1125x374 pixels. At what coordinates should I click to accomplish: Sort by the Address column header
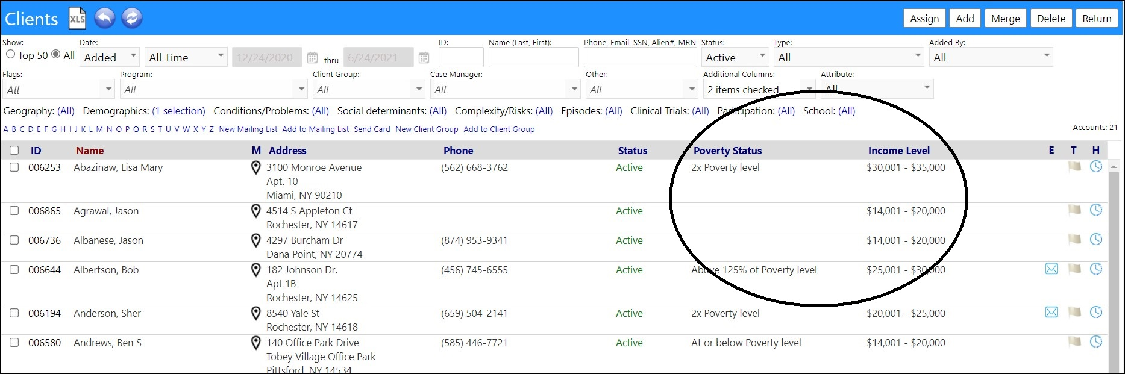[287, 151]
